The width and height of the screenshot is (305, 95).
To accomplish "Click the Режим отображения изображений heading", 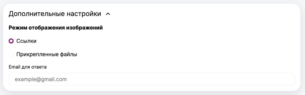I will [56, 28].
